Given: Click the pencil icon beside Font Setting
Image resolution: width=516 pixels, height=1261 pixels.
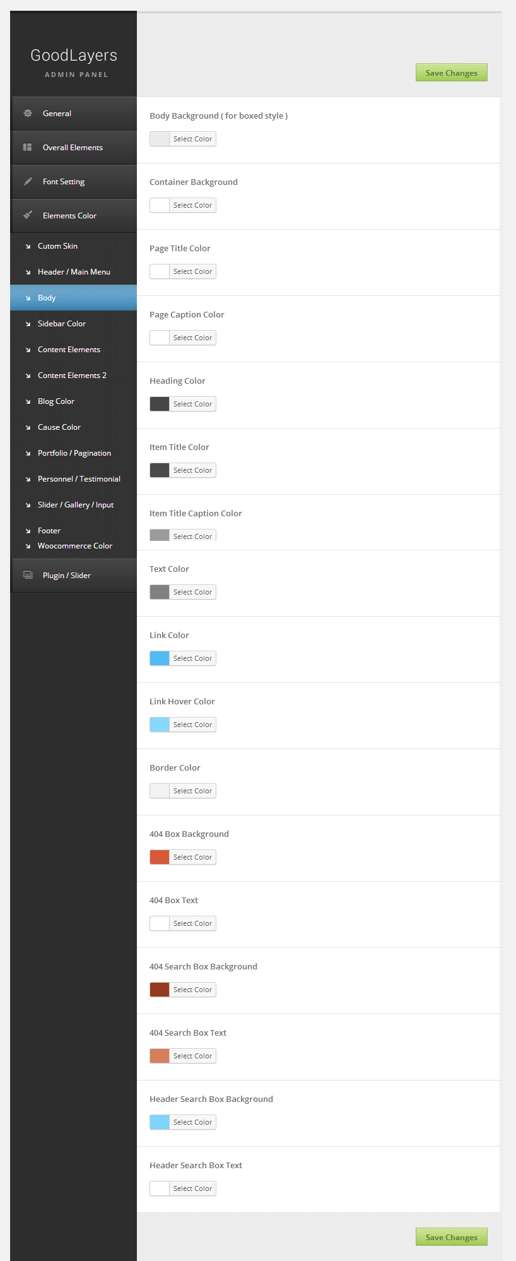Looking at the screenshot, I should (x=28, y=182).
